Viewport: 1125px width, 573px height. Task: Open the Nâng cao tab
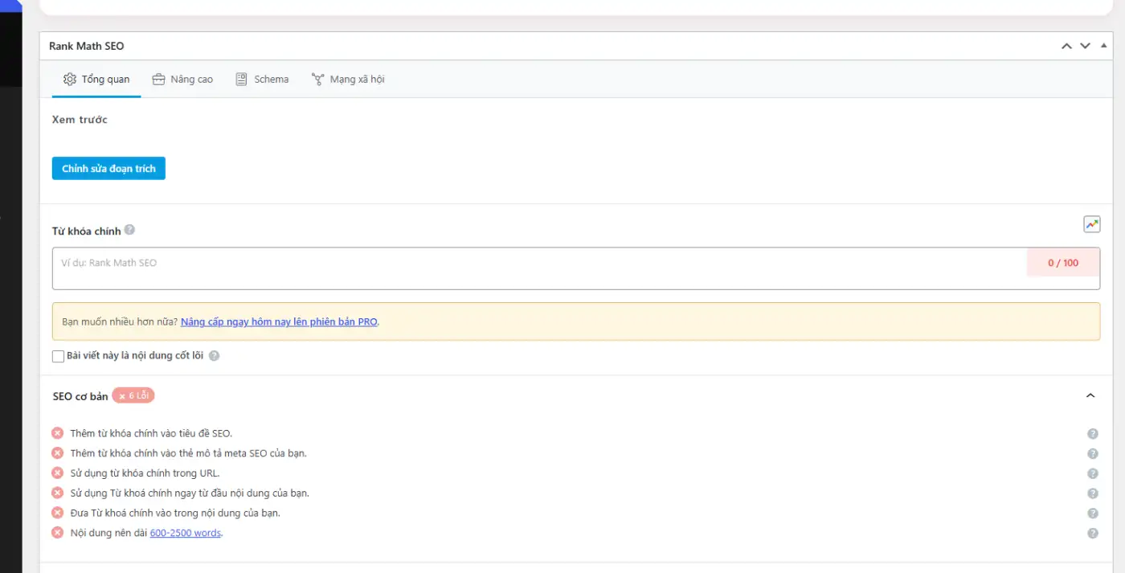pos(182,80)
